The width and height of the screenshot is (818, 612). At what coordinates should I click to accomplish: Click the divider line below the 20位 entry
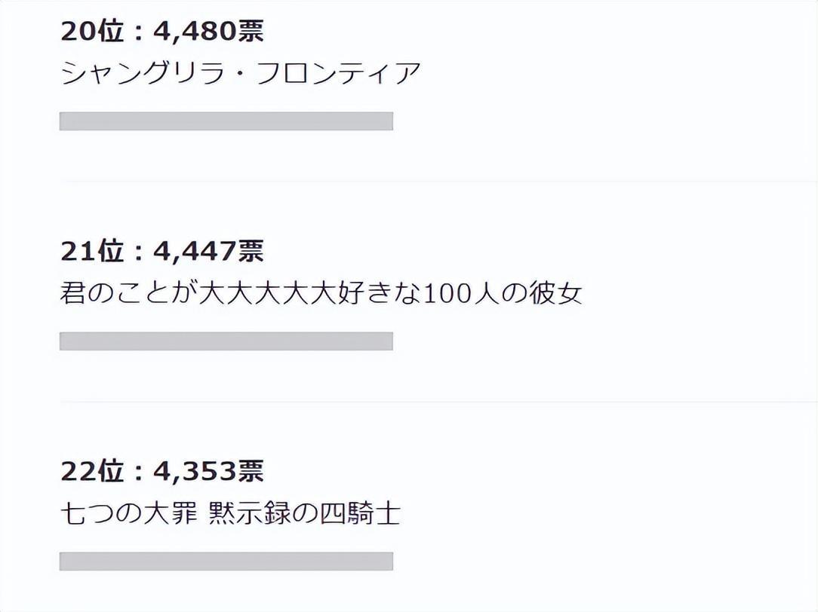[438, 182]
